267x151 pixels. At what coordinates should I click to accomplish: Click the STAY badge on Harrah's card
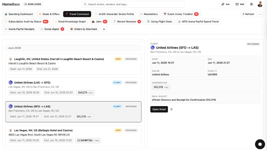118,59
